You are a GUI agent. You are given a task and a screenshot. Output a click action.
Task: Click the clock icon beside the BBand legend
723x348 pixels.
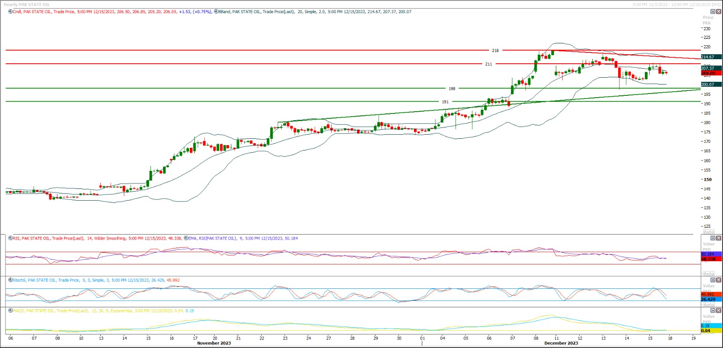tap(216, 12)
